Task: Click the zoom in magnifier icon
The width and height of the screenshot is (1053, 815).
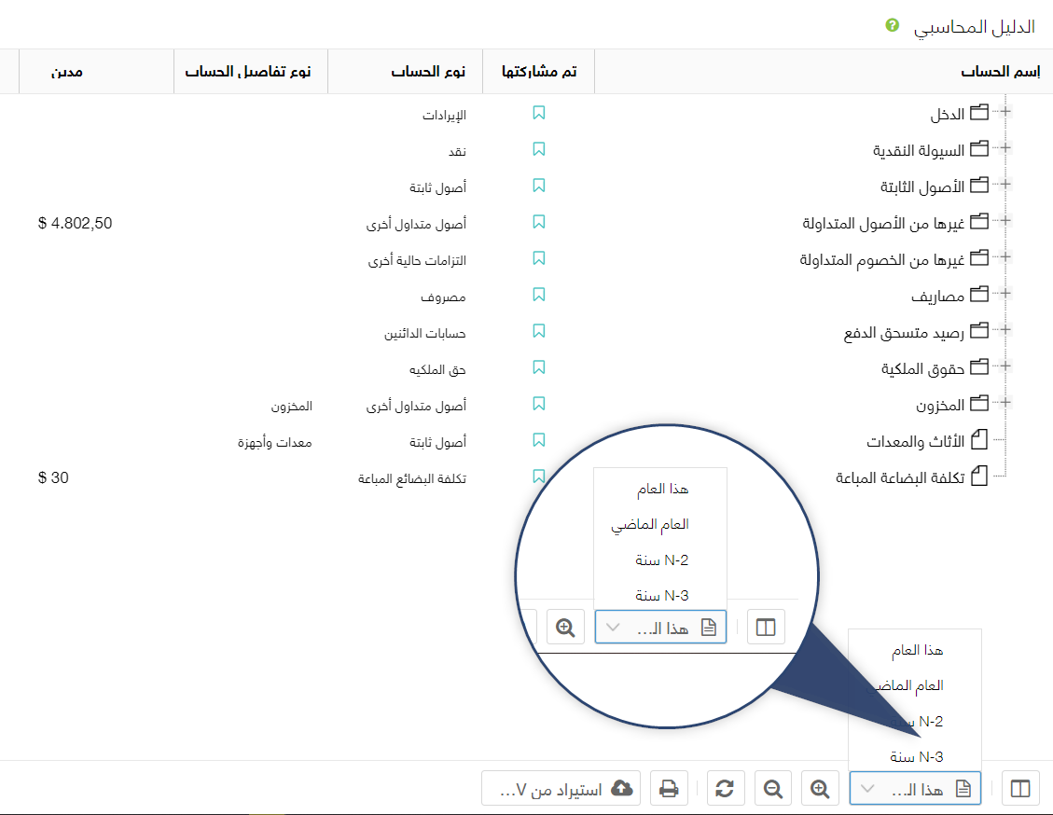Action: click(819, 788)
